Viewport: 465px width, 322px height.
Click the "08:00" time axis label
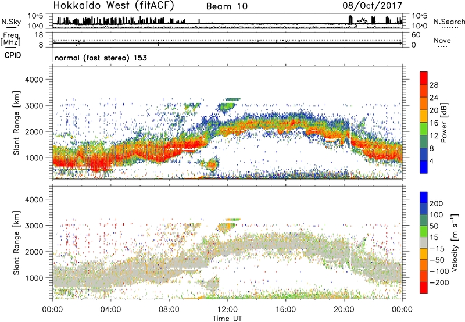[169, 310]
